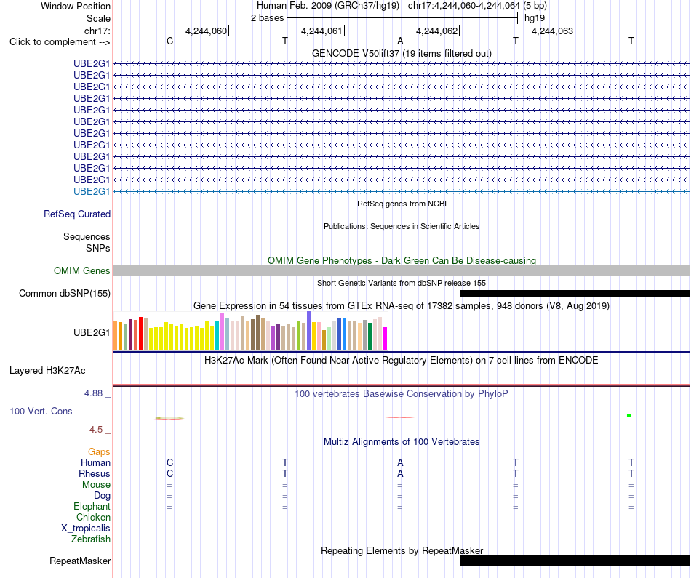Click the OMIM Genes track label
Viewport: 691px width, 578px height.
pyautogui.click(x=82, y=271)
